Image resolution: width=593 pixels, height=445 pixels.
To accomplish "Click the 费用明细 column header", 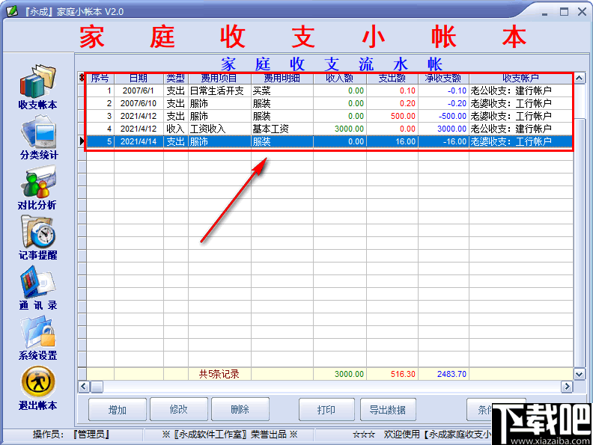I will (282, 79).
